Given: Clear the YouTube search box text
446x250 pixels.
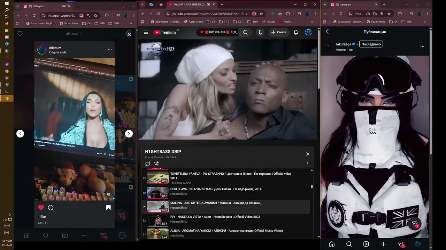Looking at the screenshot, I should click(x=235, y=32).
